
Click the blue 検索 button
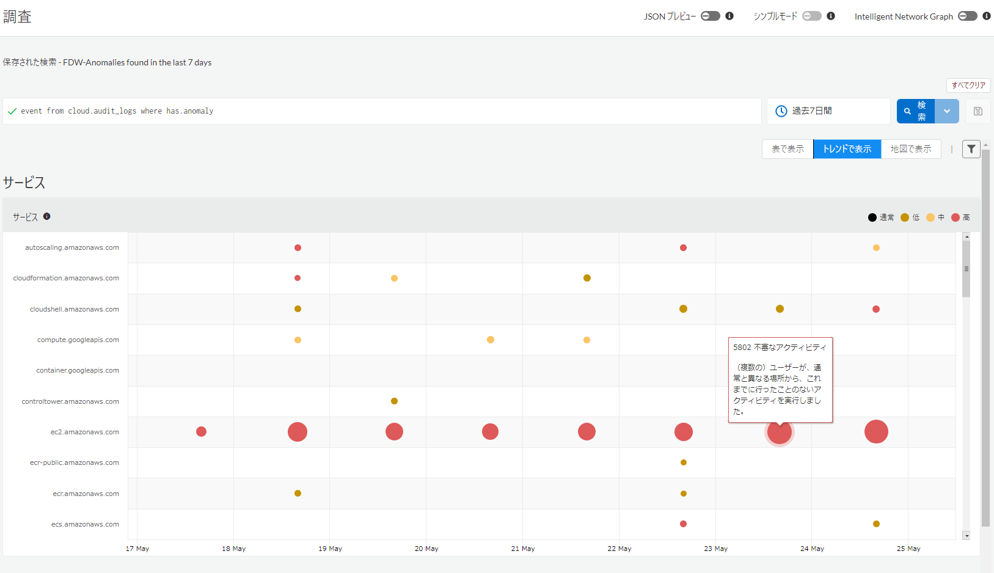pyautogui.click(x=915, y=111)
